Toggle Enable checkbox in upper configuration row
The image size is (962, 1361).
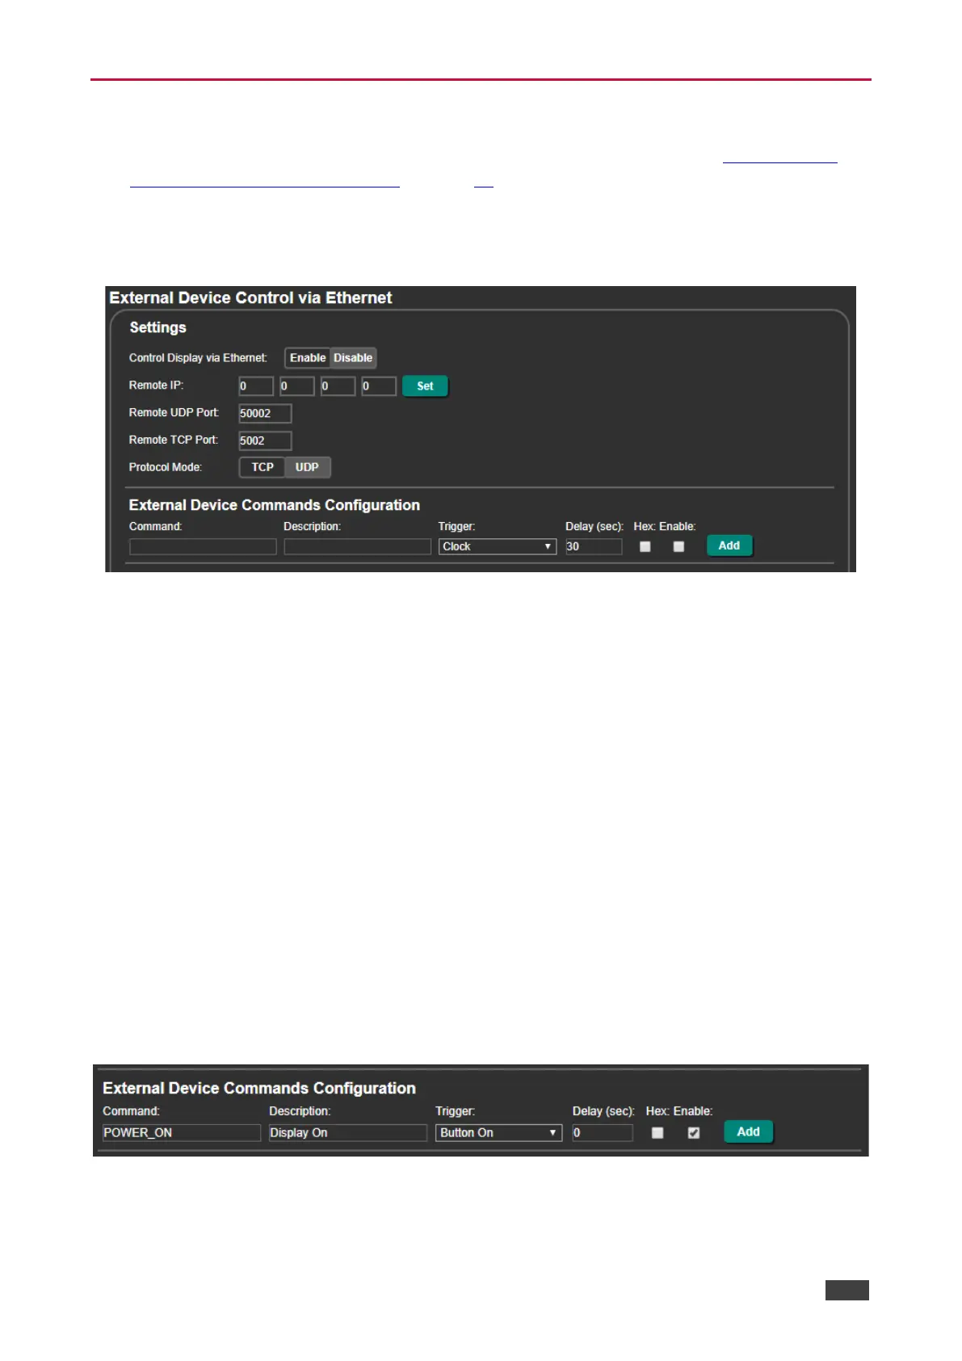pyautogui.click(x=678, y=547)
